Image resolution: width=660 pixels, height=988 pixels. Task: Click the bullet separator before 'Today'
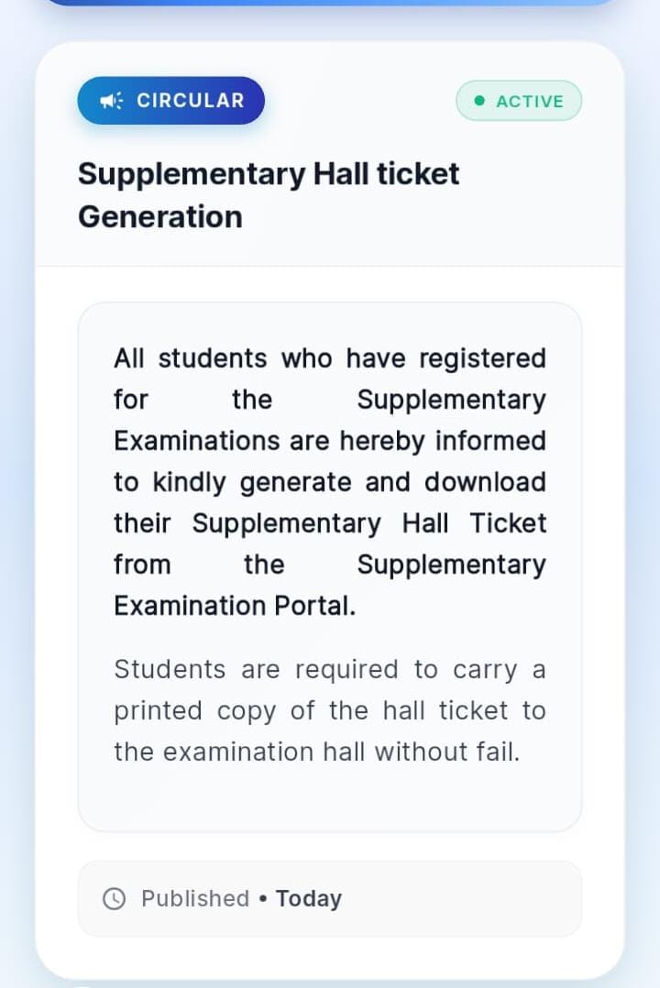click(x=263, y=899)
